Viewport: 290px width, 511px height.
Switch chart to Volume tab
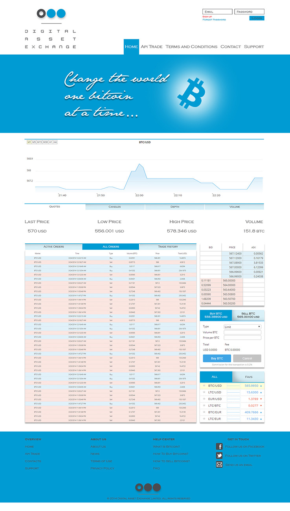(x=235, y=206)
